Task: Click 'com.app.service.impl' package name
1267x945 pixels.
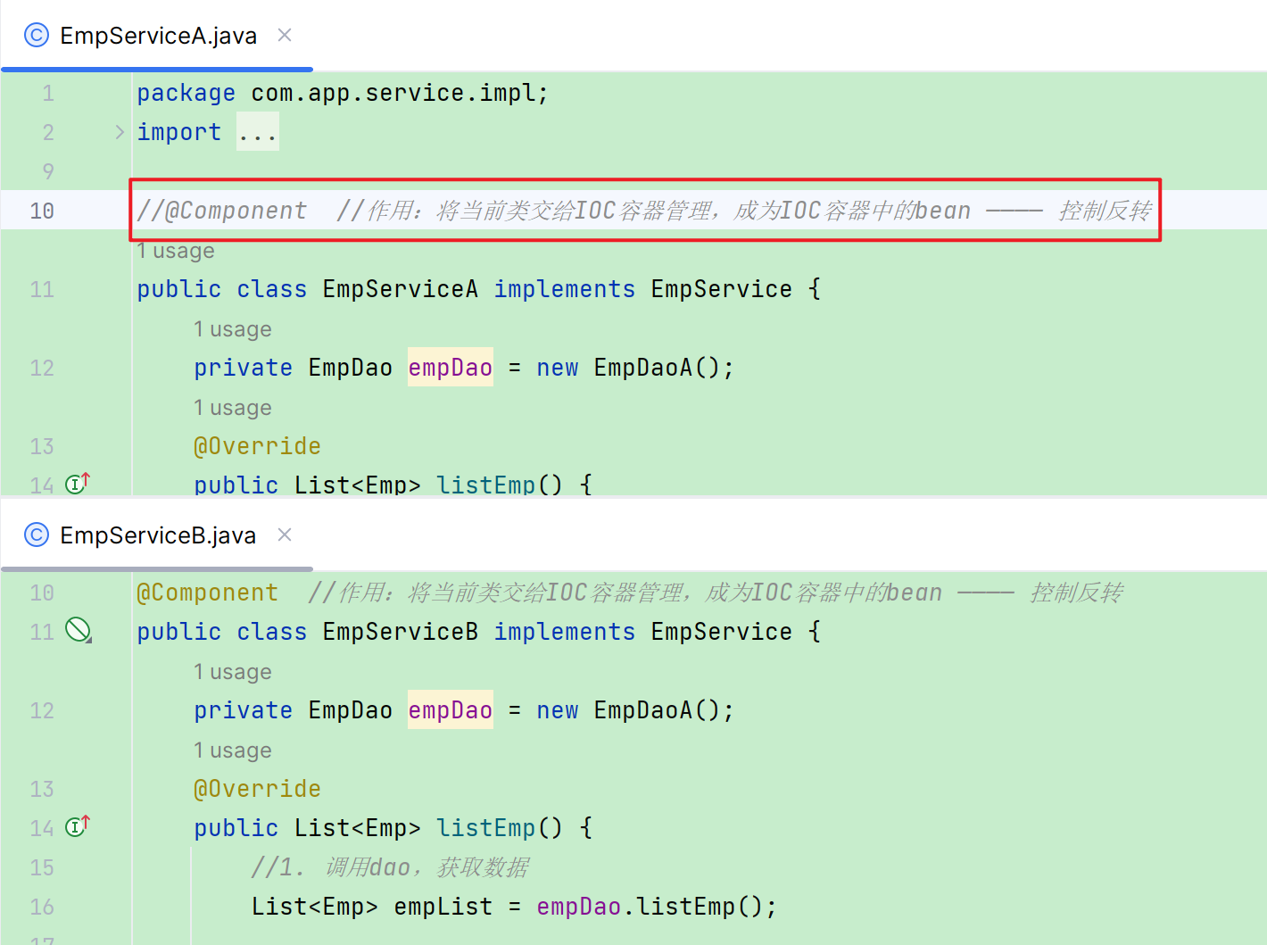Action: (393, 93)
